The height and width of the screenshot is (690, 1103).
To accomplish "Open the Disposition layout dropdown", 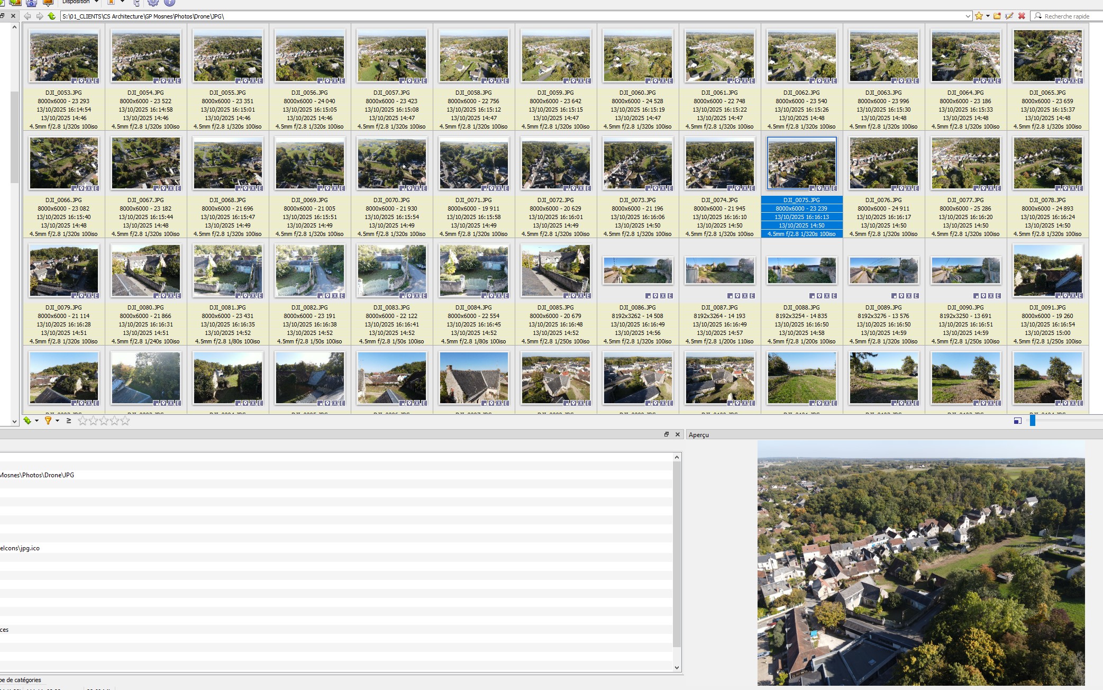I will point(80,2).
